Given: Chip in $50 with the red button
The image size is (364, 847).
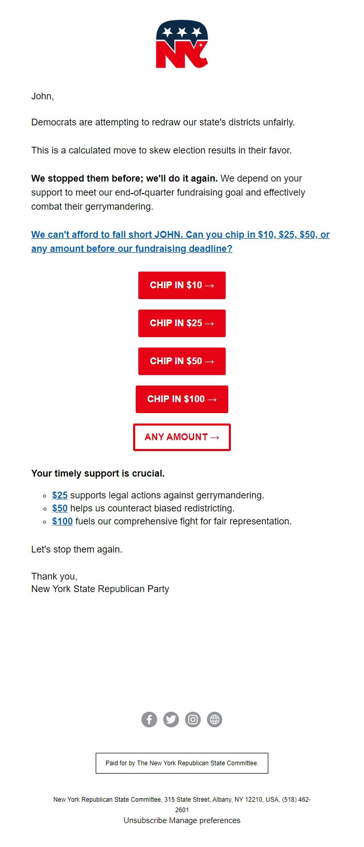Looking at the screenshot, I should [x=181, y=361].
